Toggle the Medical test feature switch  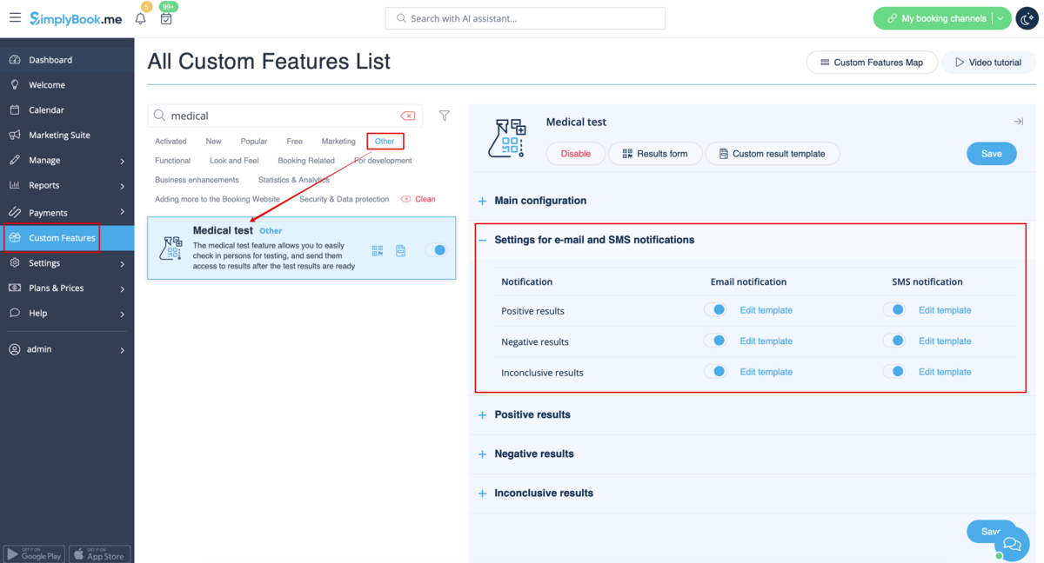(436, 250)
